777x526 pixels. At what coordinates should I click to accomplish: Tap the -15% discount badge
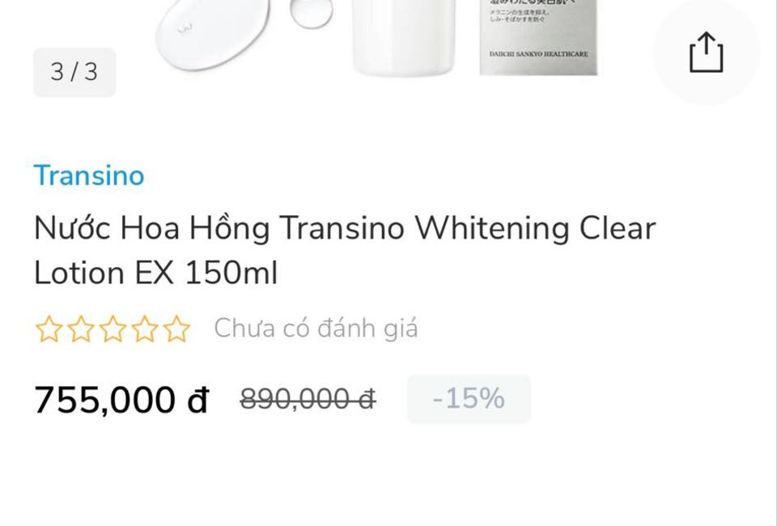point(469,399)
